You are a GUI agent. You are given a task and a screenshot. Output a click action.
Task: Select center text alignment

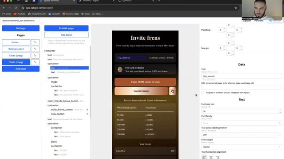click(211, 157)
